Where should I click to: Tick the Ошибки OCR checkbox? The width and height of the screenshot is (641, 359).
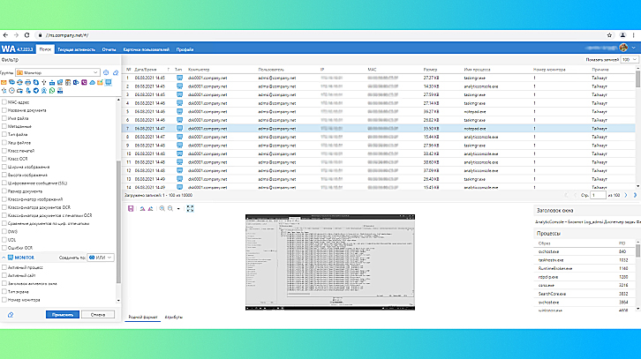pos(4,249)
